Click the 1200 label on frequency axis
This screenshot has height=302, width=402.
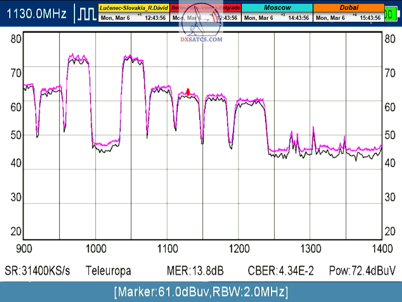pyautogui.click(x=239, y=248)
